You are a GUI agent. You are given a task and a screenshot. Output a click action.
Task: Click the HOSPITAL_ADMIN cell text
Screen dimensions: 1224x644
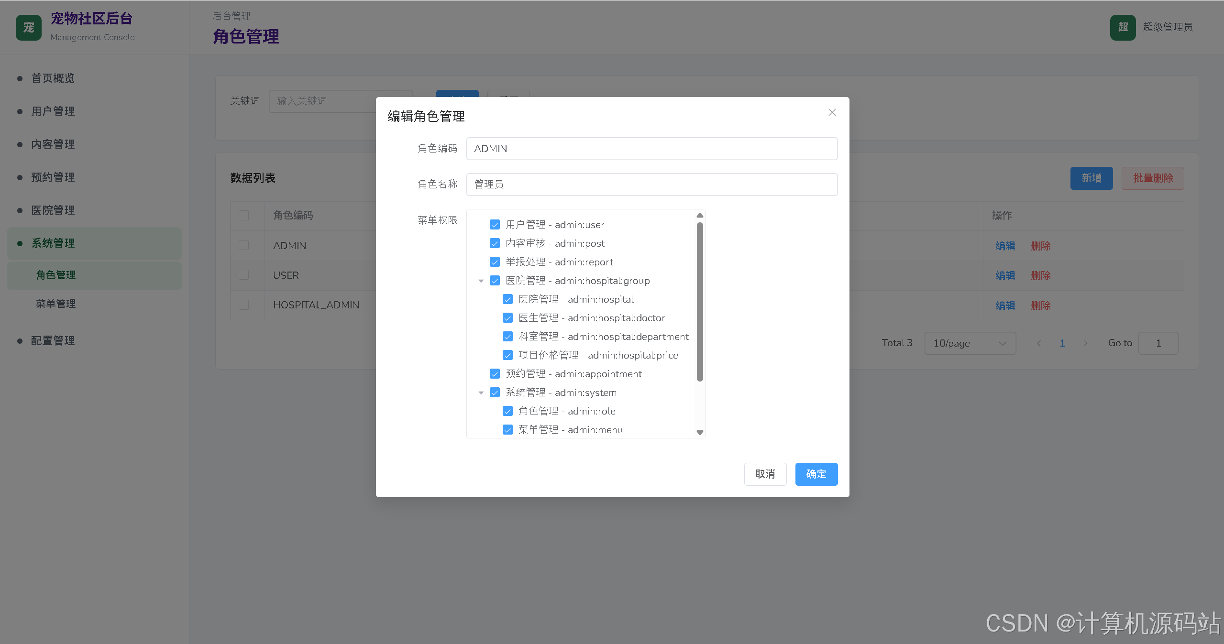[316, 305]
